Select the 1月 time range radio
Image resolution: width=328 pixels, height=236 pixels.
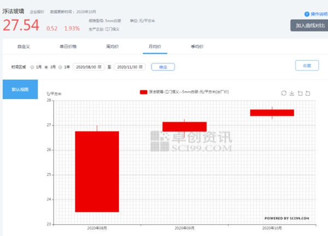click(32, 67)
